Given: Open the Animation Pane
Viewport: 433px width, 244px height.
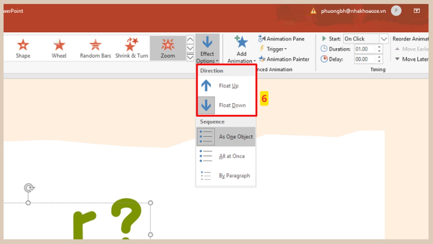Looking at the screenshot, I should 282,39.
